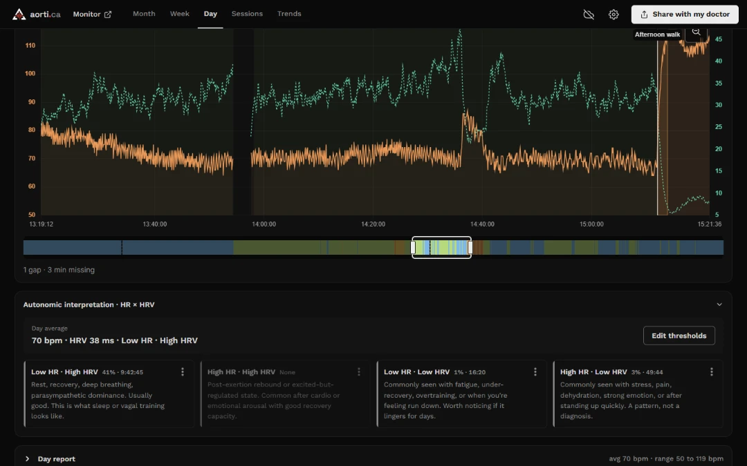Click the Edit thresholds button
This screenshot has height=466, width=747.
(x=679, y=336)
